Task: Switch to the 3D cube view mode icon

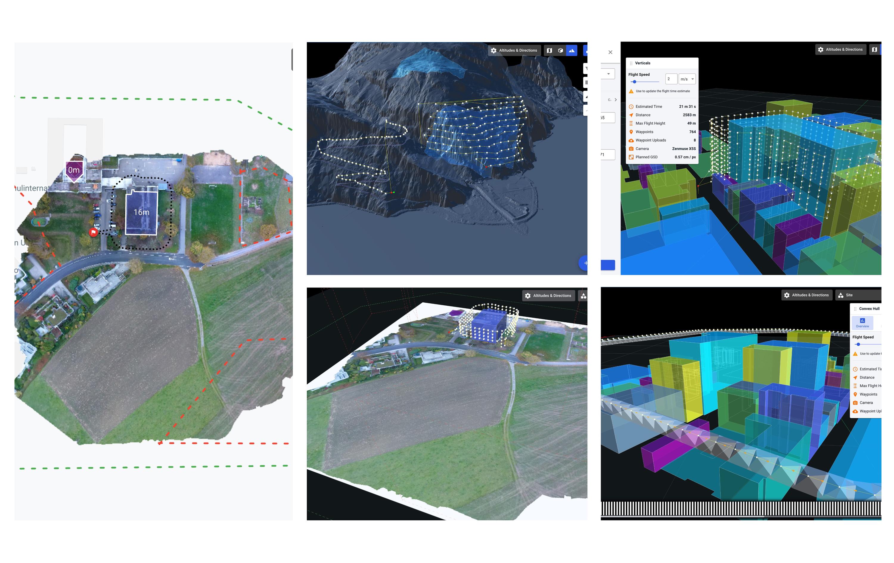Action: [x=561, y=51]
